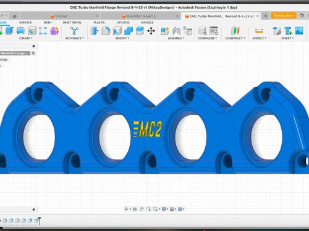Image resolution: width=309 pixels, height=231 pixels.
Task: Open the MODIFY dropdown menu
Action: 122,38
